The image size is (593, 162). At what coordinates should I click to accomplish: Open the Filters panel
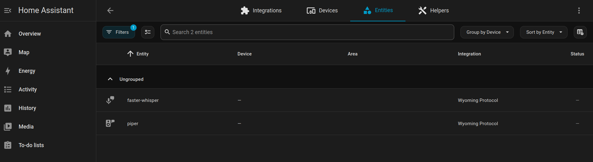point(119,32)
